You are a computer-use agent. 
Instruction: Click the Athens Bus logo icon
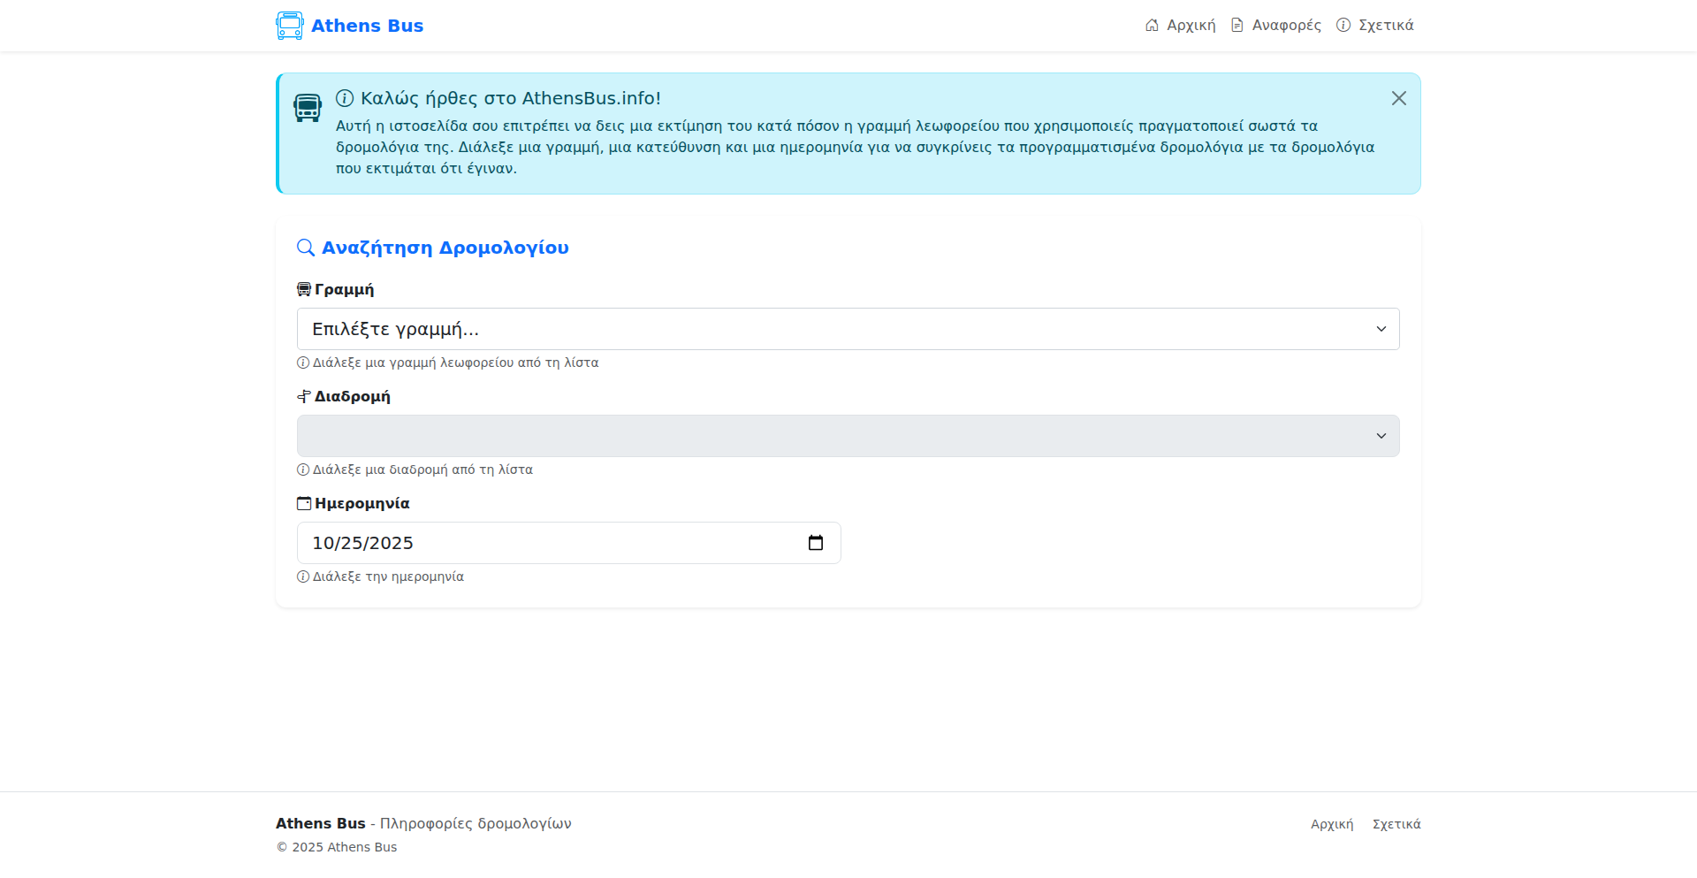pyautogui.click(x=289, y=26)
